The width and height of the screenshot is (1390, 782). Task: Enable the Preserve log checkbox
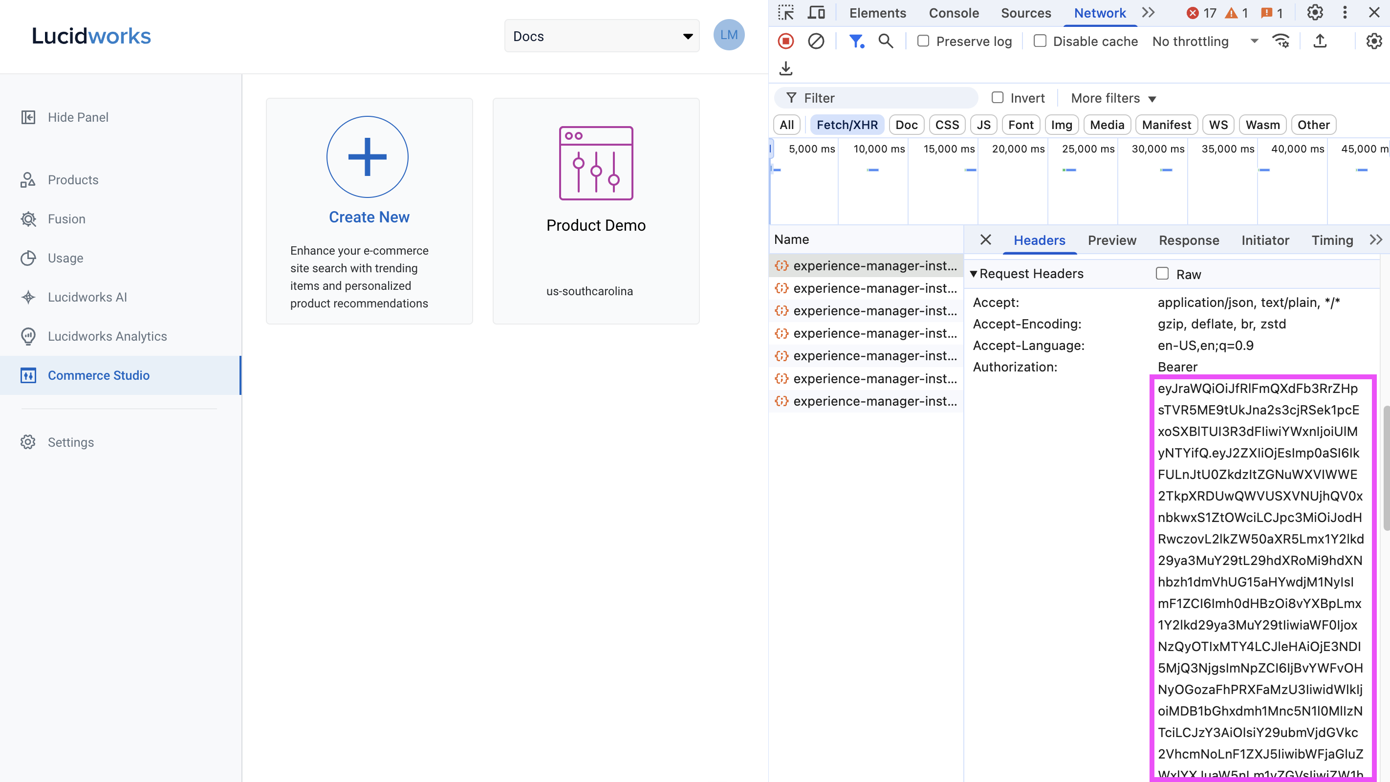point(923,41)
